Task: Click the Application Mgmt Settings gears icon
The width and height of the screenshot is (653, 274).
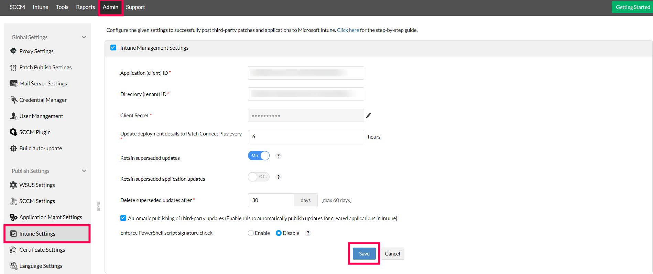Action: (13, 217)
